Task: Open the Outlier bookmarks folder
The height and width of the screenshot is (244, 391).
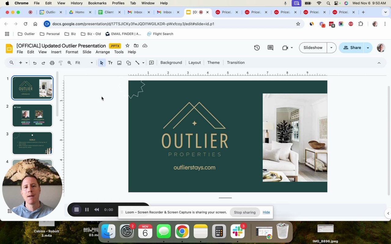Action: (x=26, y=34)
